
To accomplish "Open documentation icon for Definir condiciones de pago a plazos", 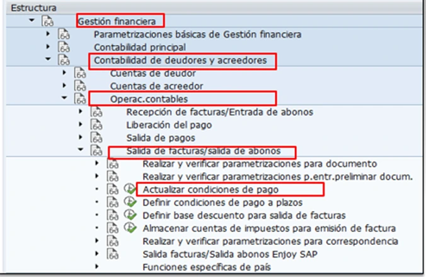I will pos(112,202).
